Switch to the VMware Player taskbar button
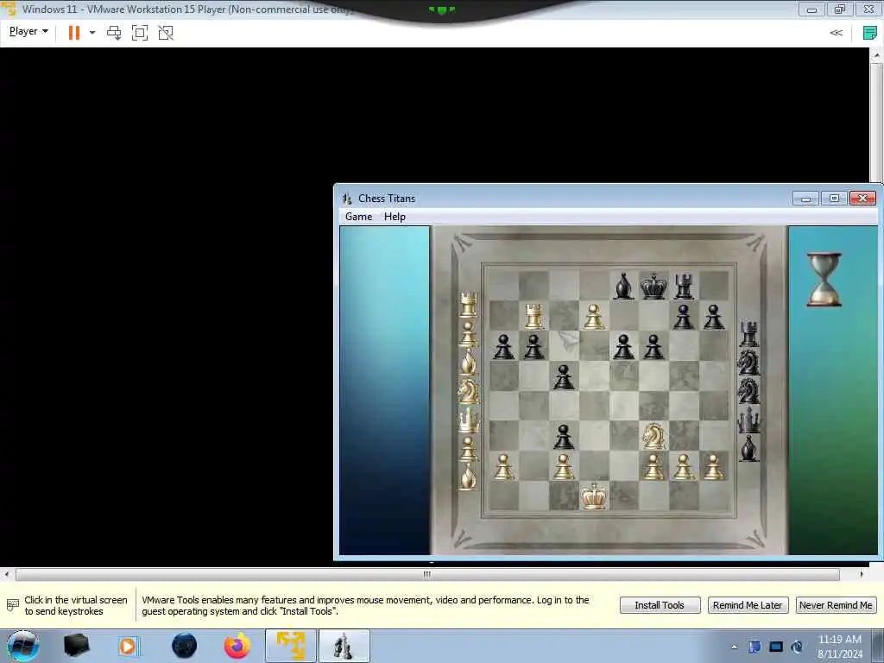Viewport: 884px width, 663px height. tap(290, 646)
